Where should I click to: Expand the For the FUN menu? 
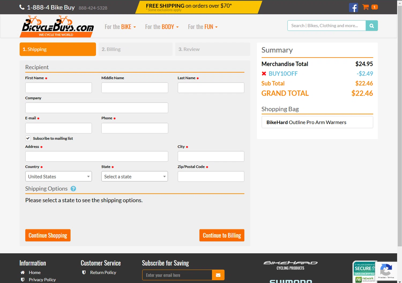[x=203, y=27]
